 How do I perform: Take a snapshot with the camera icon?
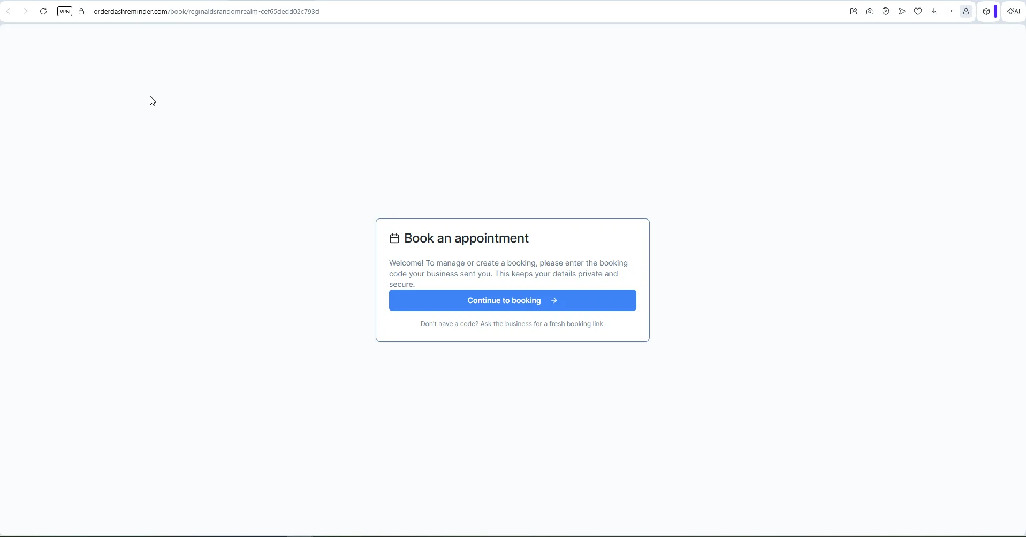click(x=870, y=11)
